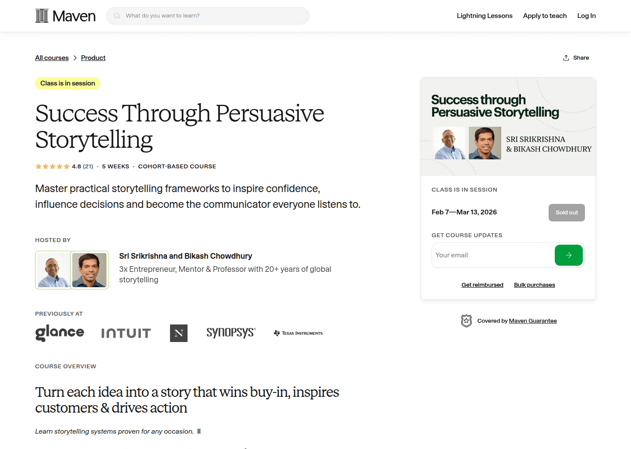Viewport: 631px width, 449px height.
Task: Select the Product breadcrumb category
Action: pos(93,57)
